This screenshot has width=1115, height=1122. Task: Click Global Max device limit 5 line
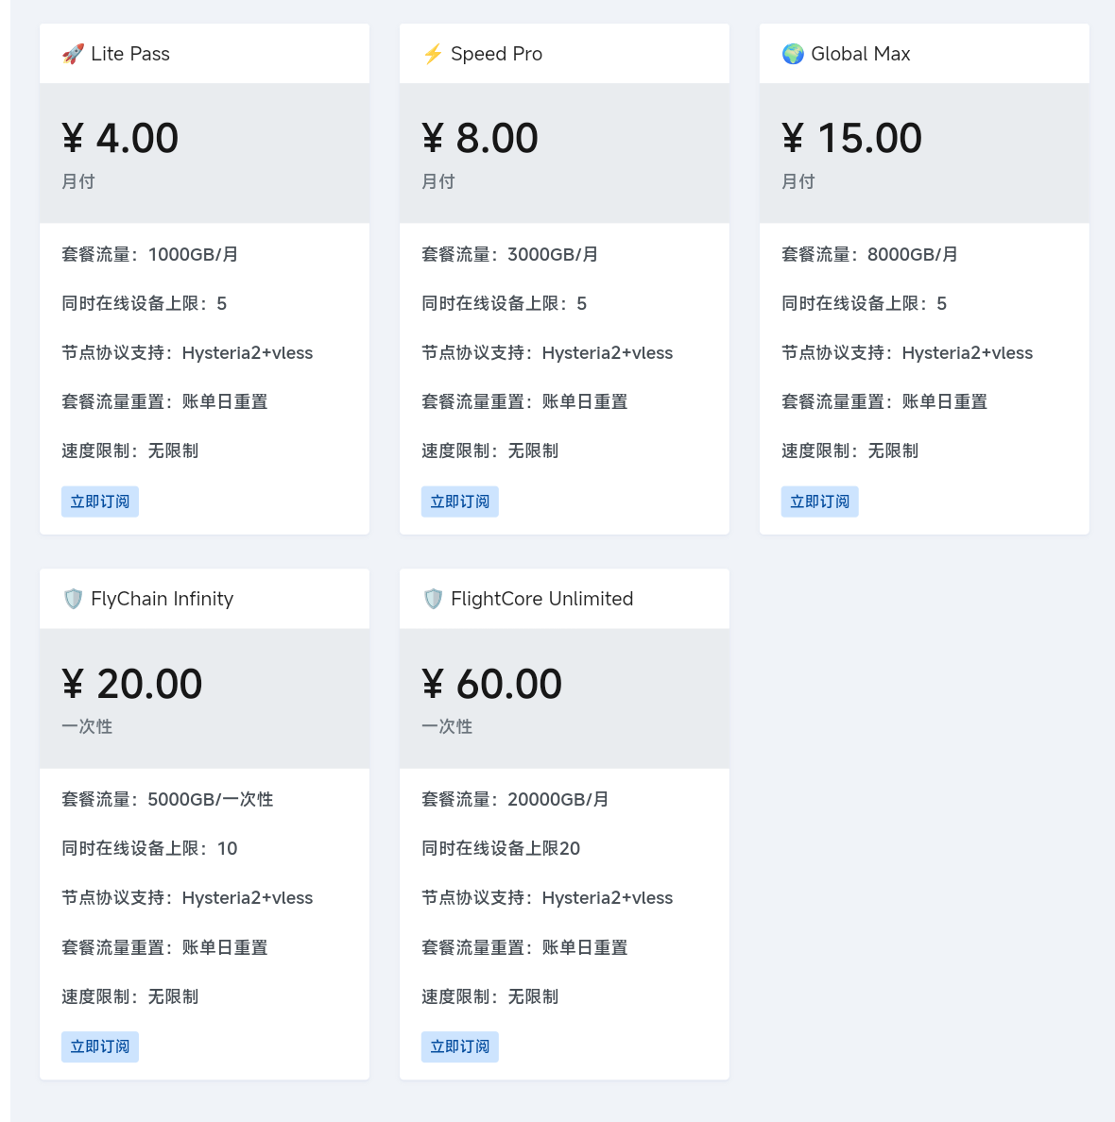click(x=864, y=303)
